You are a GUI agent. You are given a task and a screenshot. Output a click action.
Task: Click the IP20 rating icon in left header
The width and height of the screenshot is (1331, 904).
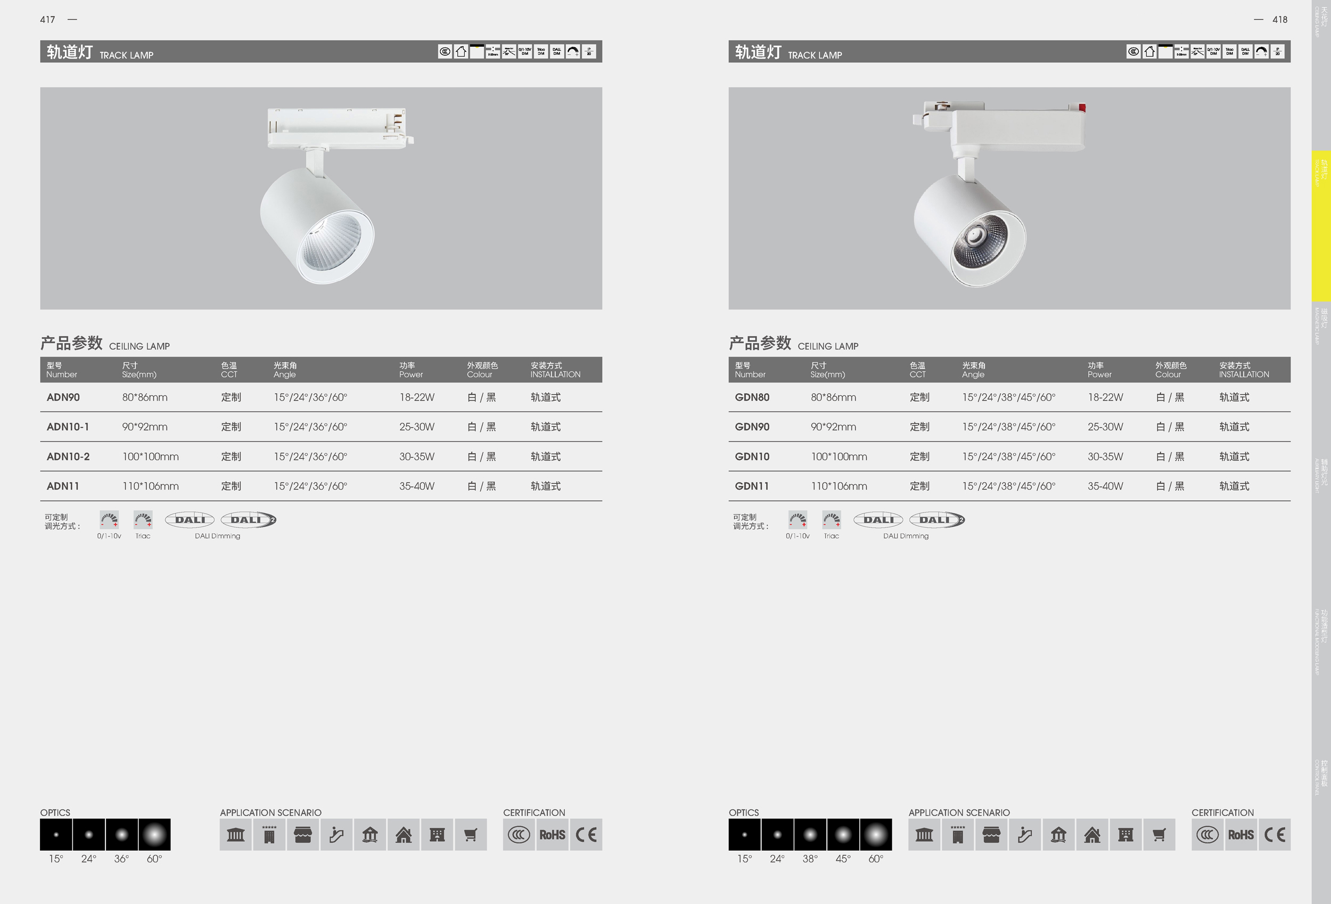click(x=589, y=52)
